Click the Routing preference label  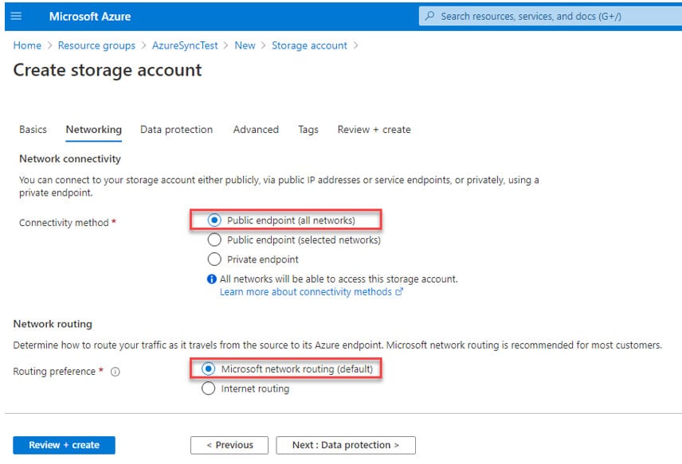click(54, 372)
